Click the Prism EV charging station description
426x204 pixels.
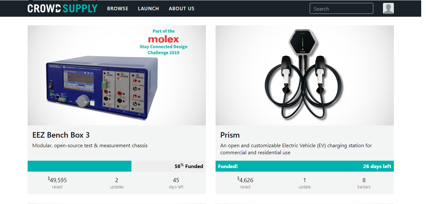(x=296, y=149)
